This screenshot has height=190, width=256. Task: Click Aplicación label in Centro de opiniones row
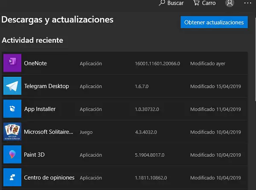(91, 178)
